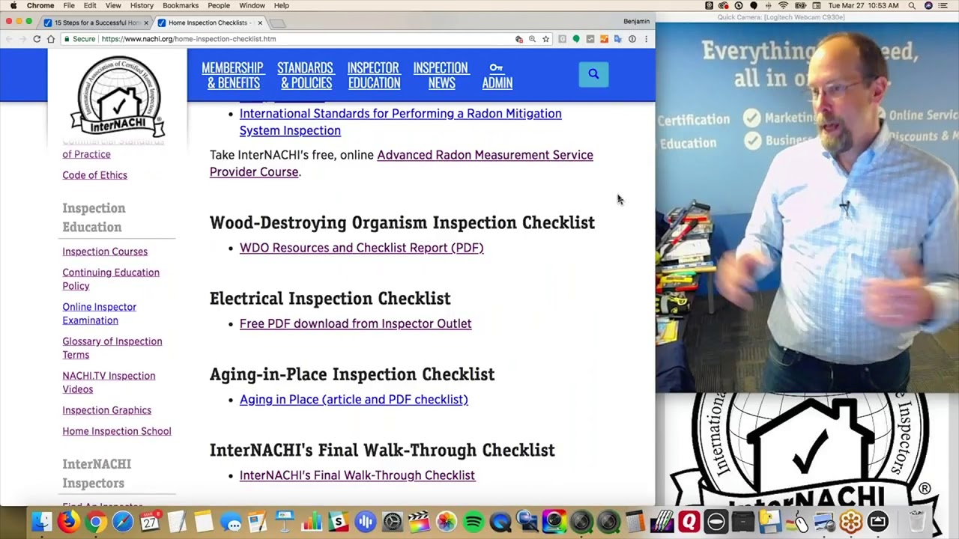This screenshot has width=959, height=539.
Task: Open Inspection Graphics sidebar link
Action: point(106,410)
